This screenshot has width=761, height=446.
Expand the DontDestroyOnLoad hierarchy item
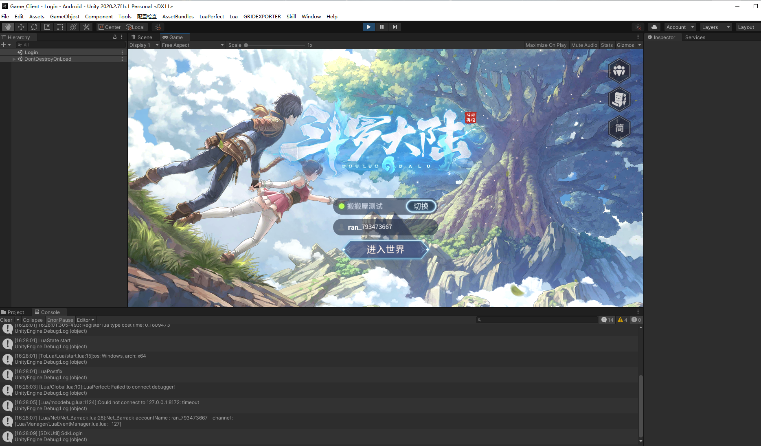click(14, 59)
